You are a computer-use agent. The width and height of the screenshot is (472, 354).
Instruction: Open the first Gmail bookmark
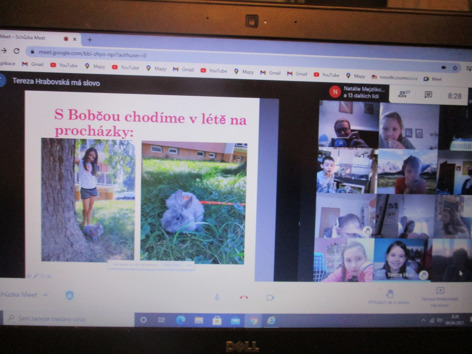[x=33, y=64]
